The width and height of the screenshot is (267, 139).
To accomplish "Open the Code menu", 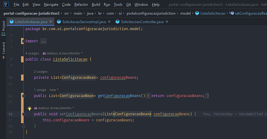I will tap(66, 5).
